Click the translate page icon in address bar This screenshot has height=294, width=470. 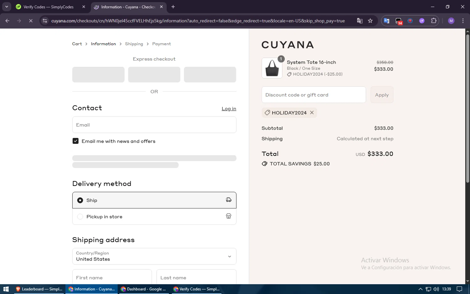[x=360, y=21]
